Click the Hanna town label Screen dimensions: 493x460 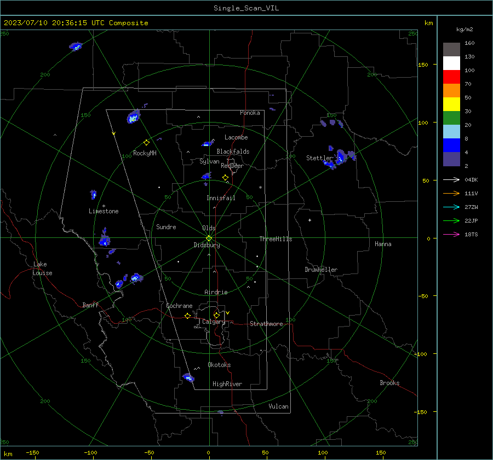coord(383,244)
